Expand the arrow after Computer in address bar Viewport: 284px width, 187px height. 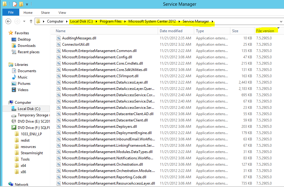pyautogui.click(x=67, y=21)
